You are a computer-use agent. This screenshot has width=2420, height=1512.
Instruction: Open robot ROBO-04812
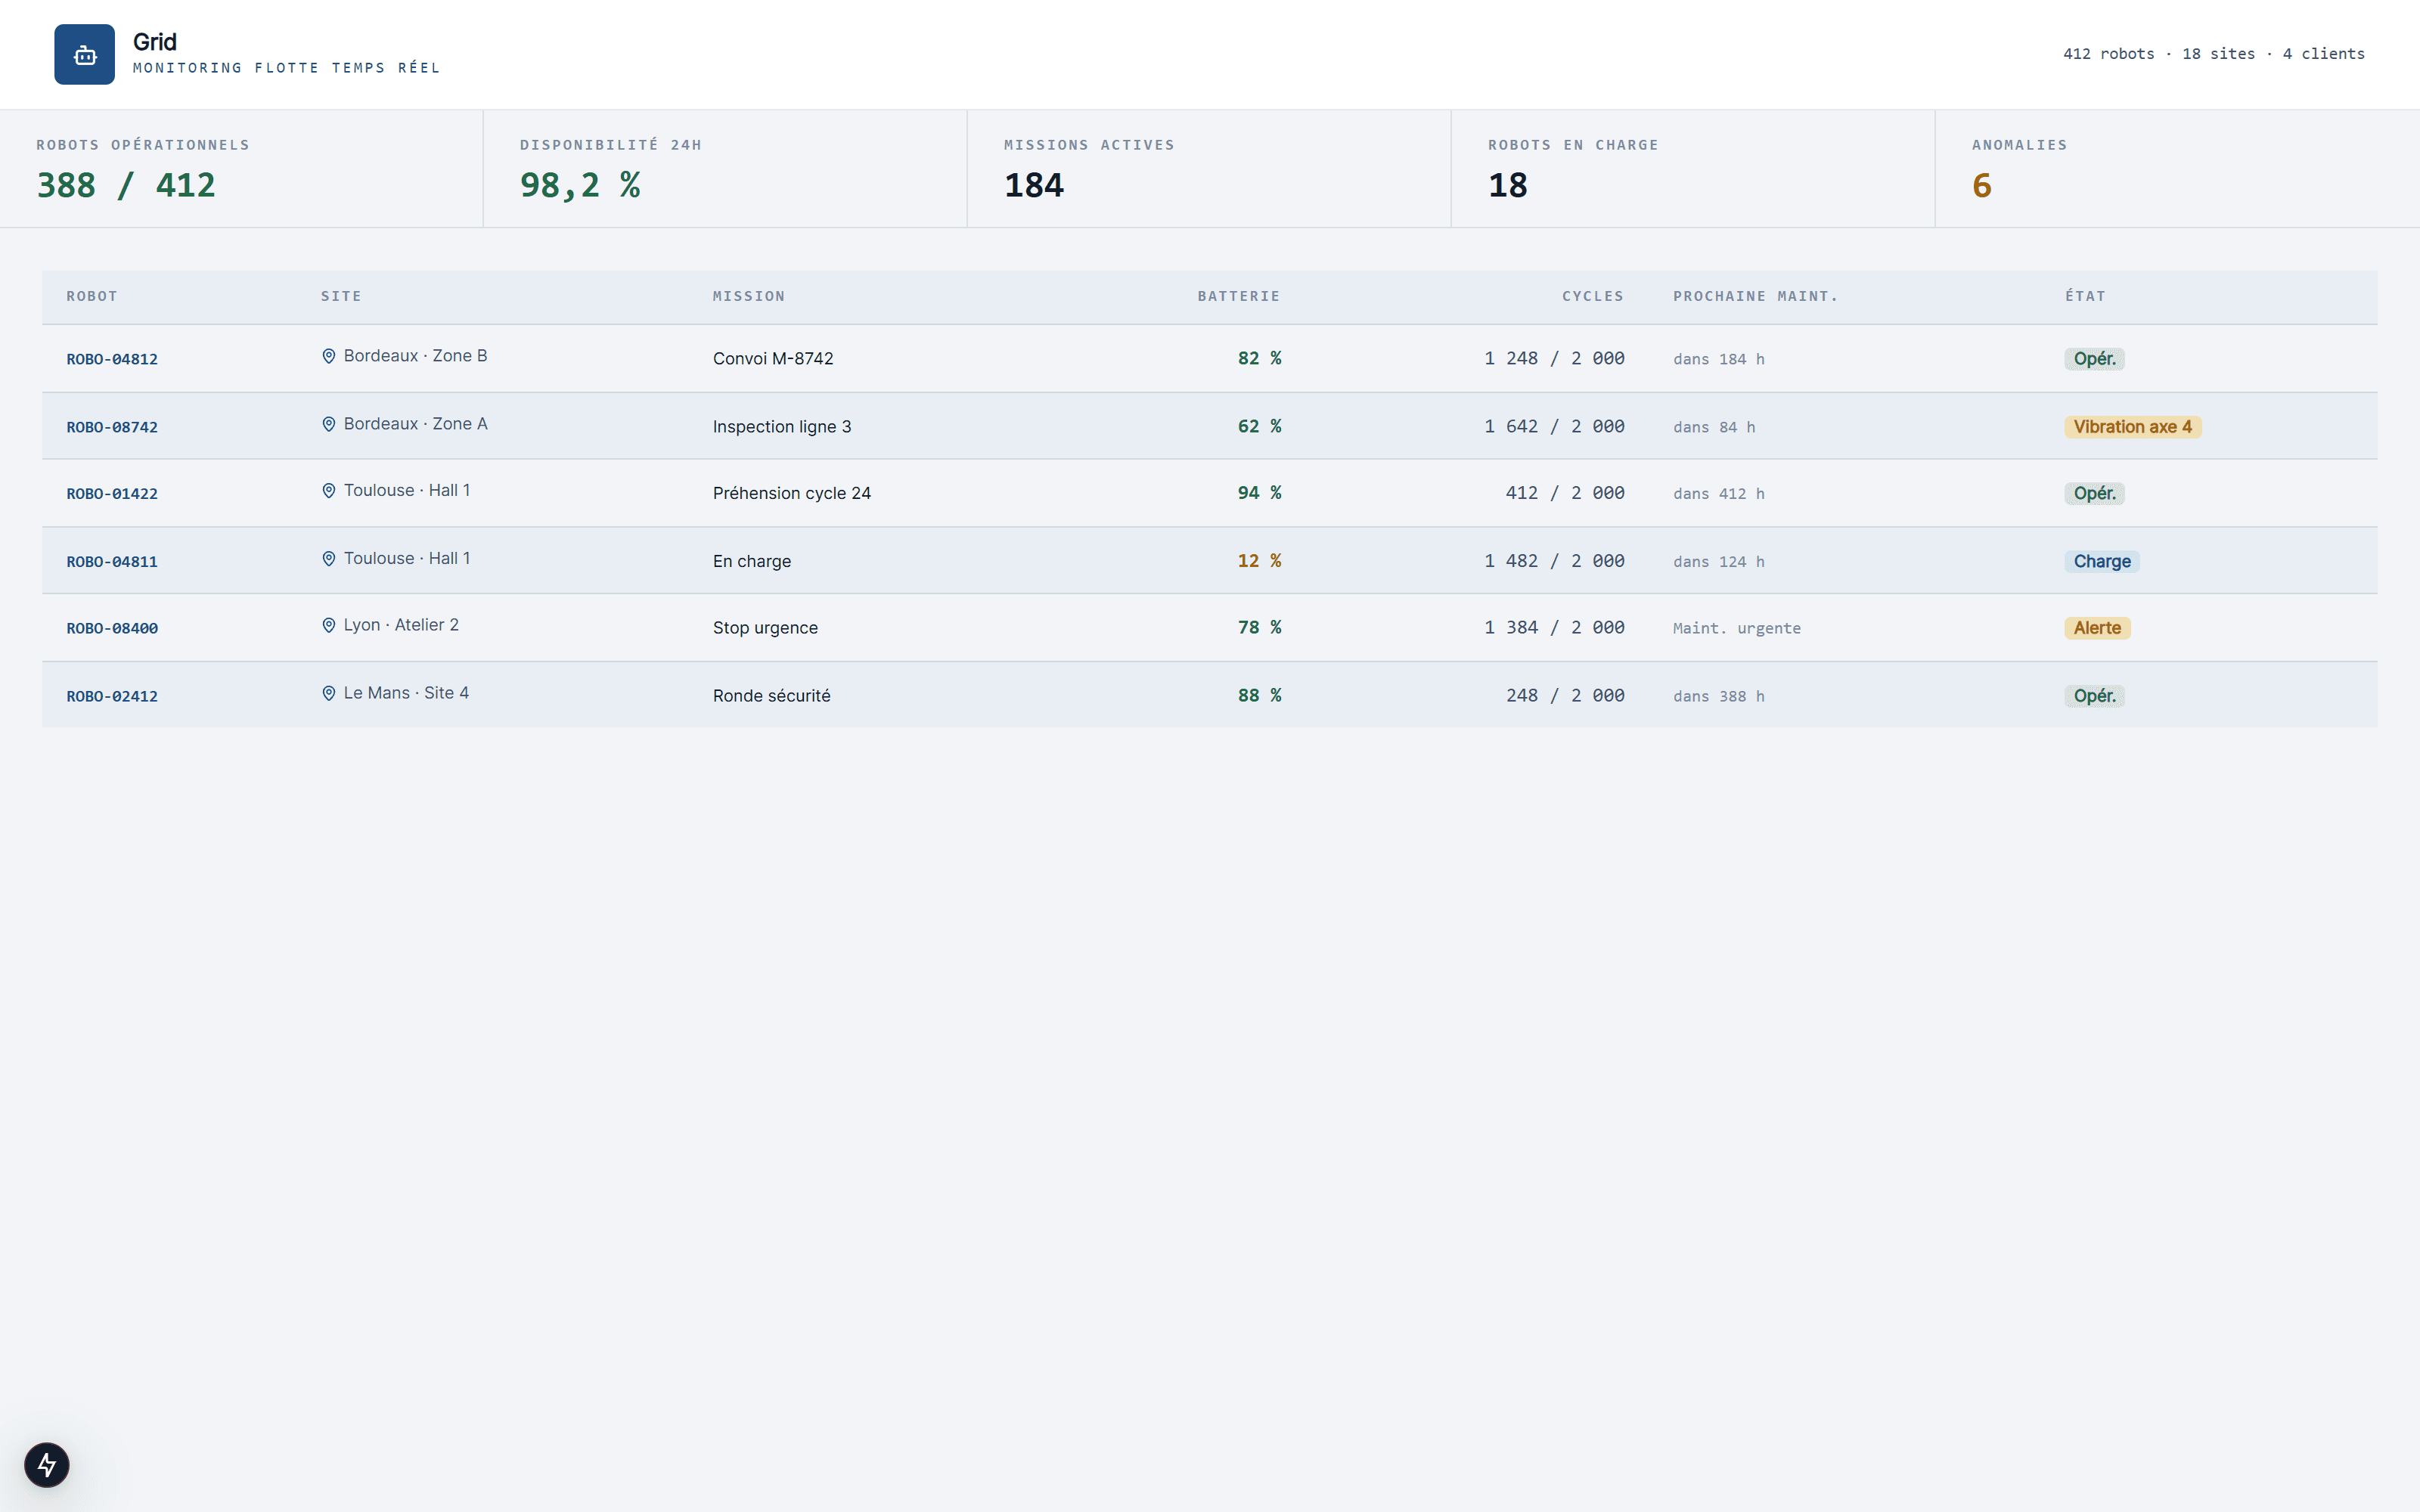click(112, 359)
